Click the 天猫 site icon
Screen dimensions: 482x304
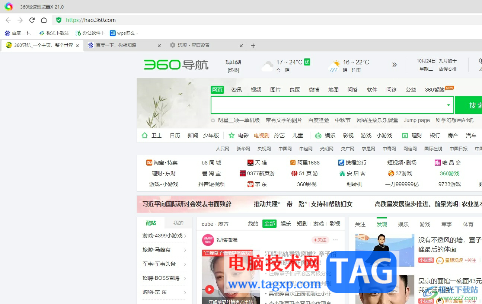[x=250, y=163]
